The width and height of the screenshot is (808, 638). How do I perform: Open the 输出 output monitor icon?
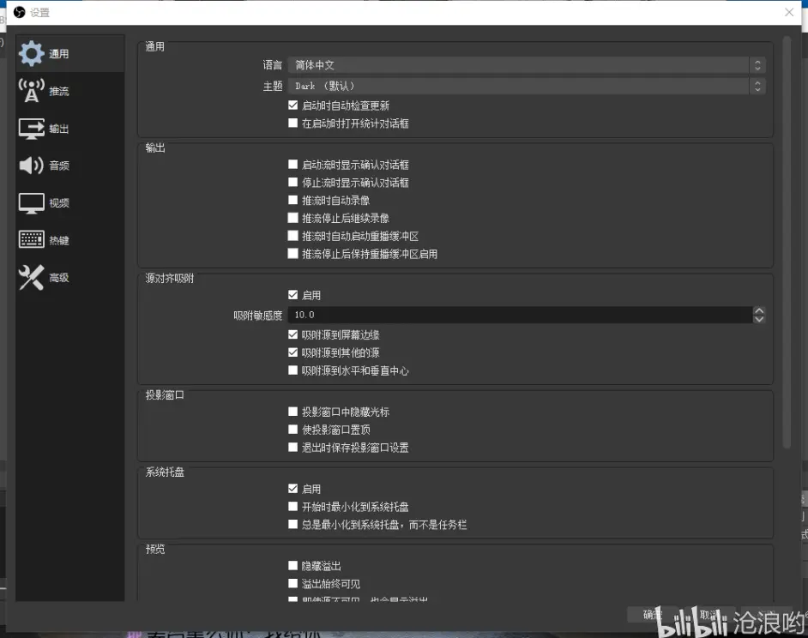click(32, 129)
